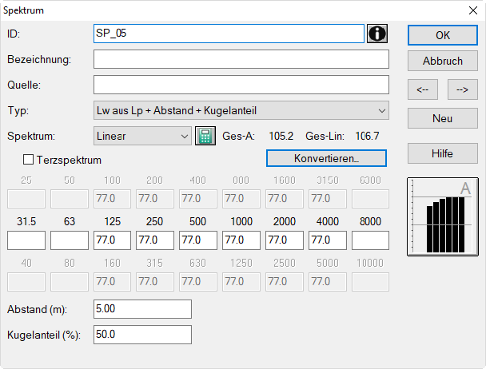The image size is (486, 369).
Task: Click the disabled 160 Hz third-octave field
Action: [x=112, y=282]
